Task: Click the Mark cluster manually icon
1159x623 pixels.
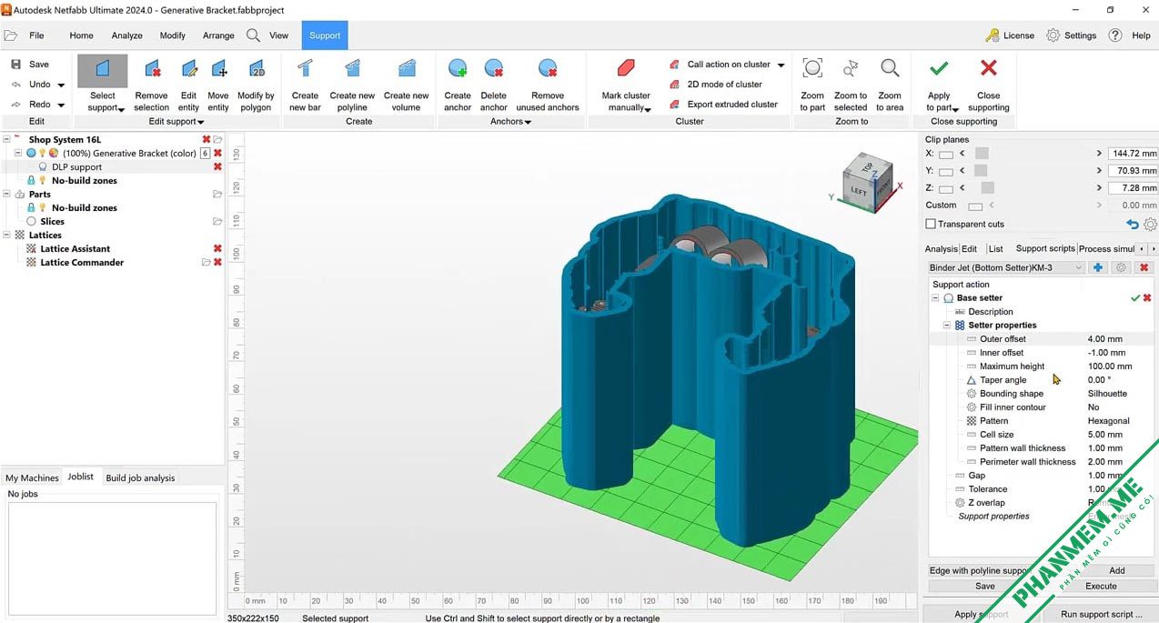Action: [x=626, y=69]
